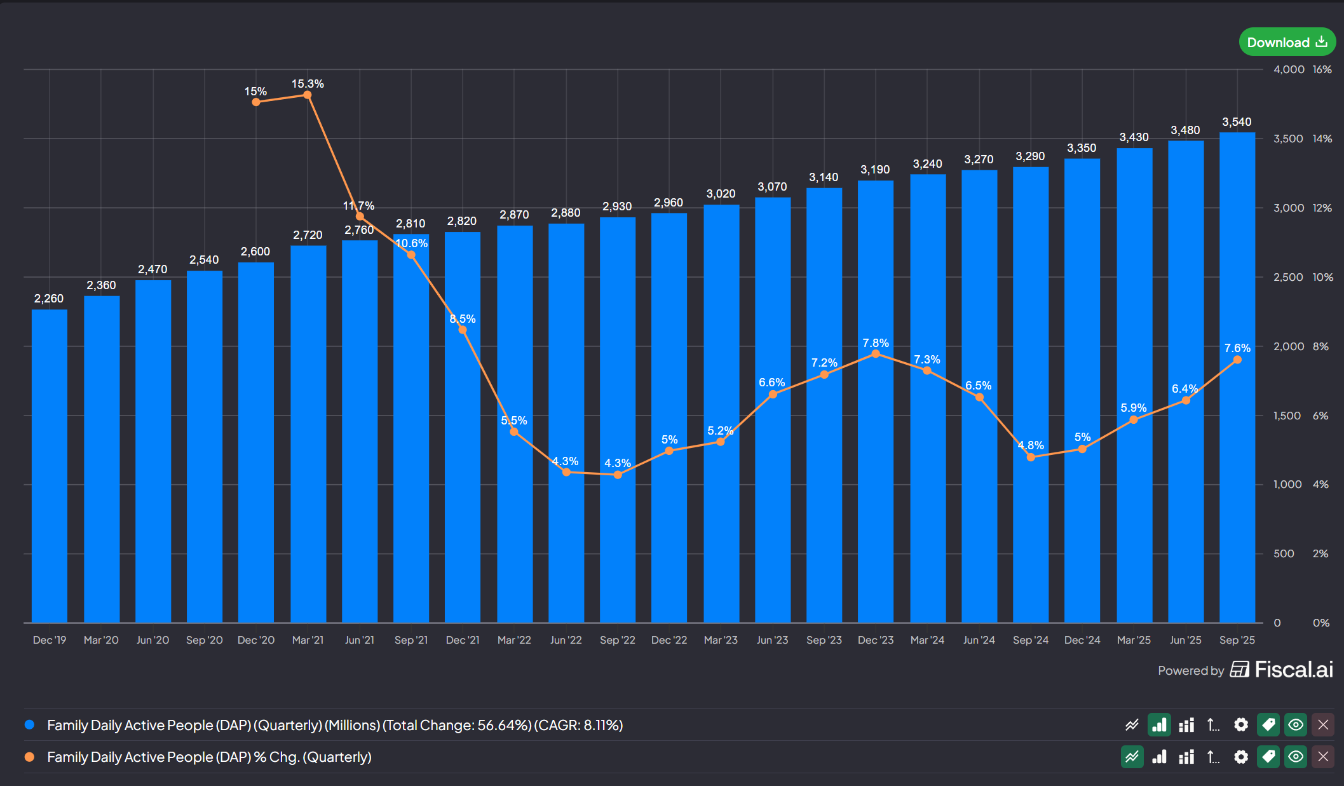The image size is (1344, 786).
Task: Hide DAP % Chg. series with eye icon
Action: (x=1296, y=757)
